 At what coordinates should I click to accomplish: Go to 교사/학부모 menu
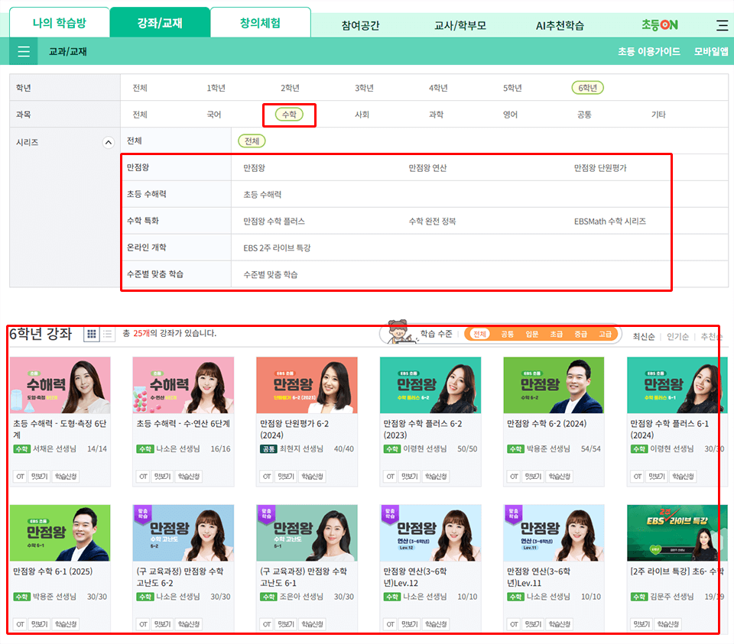460,25
